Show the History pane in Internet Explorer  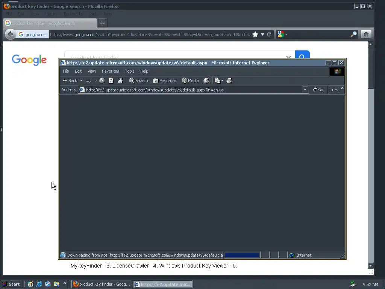coord(206,81)
